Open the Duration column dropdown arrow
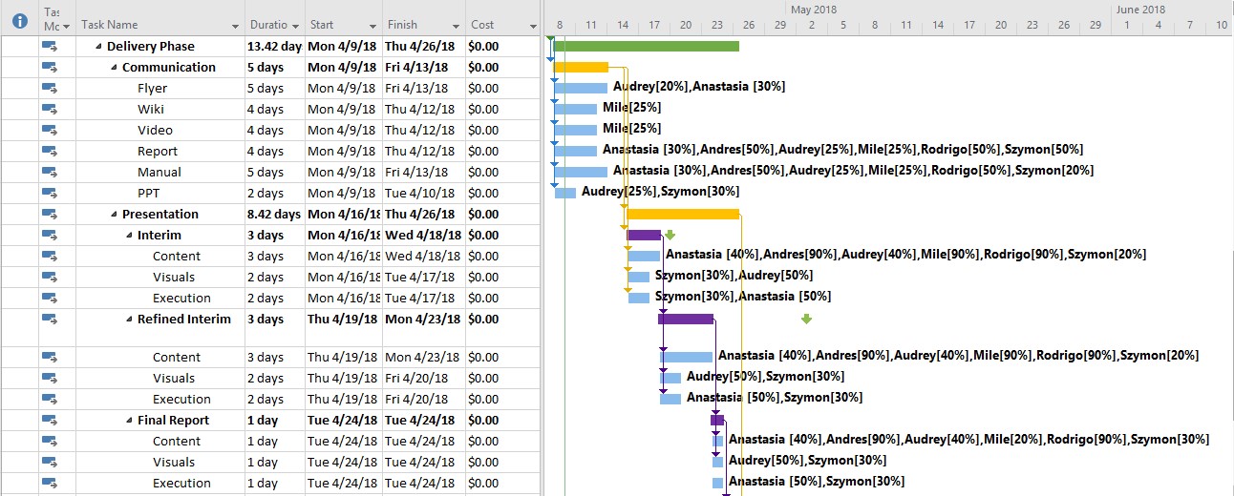 295,26
